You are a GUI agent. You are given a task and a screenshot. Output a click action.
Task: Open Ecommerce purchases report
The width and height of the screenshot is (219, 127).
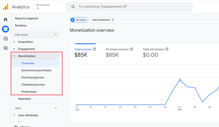pyautogui.click(x=36, y=70)
